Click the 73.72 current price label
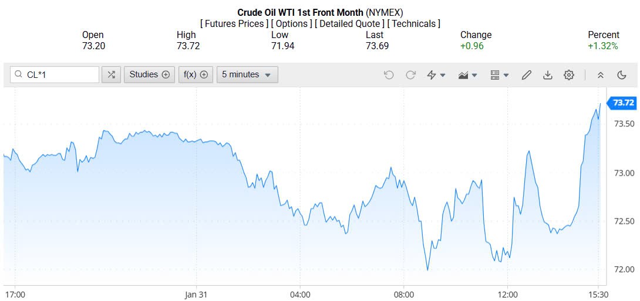 623,103
